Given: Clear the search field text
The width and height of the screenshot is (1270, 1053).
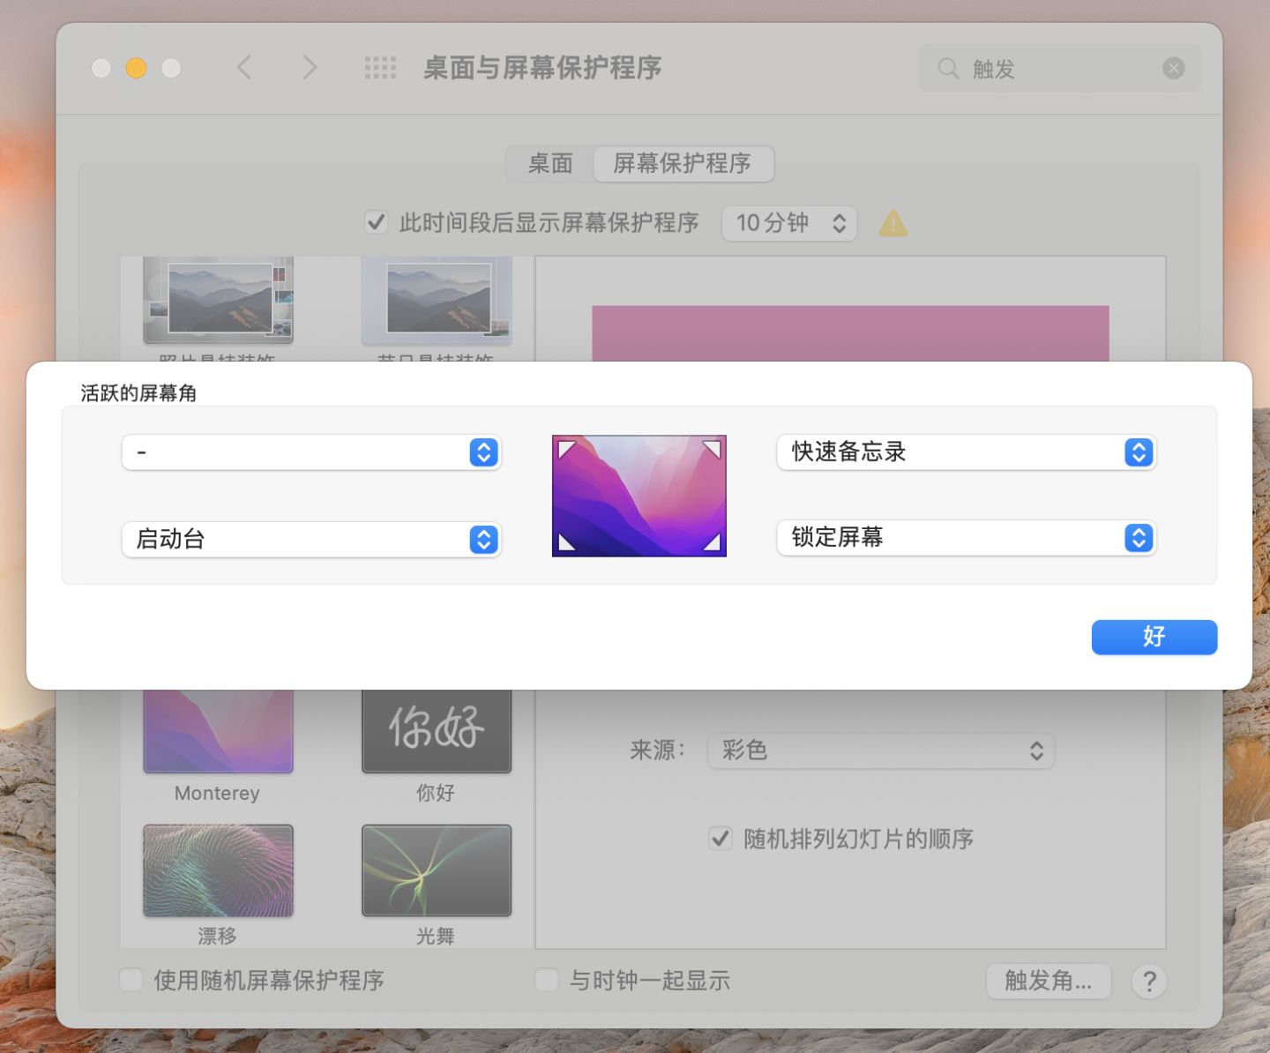Looking at the screenshot, I should pyautogui.click(x=1173, y=69).
